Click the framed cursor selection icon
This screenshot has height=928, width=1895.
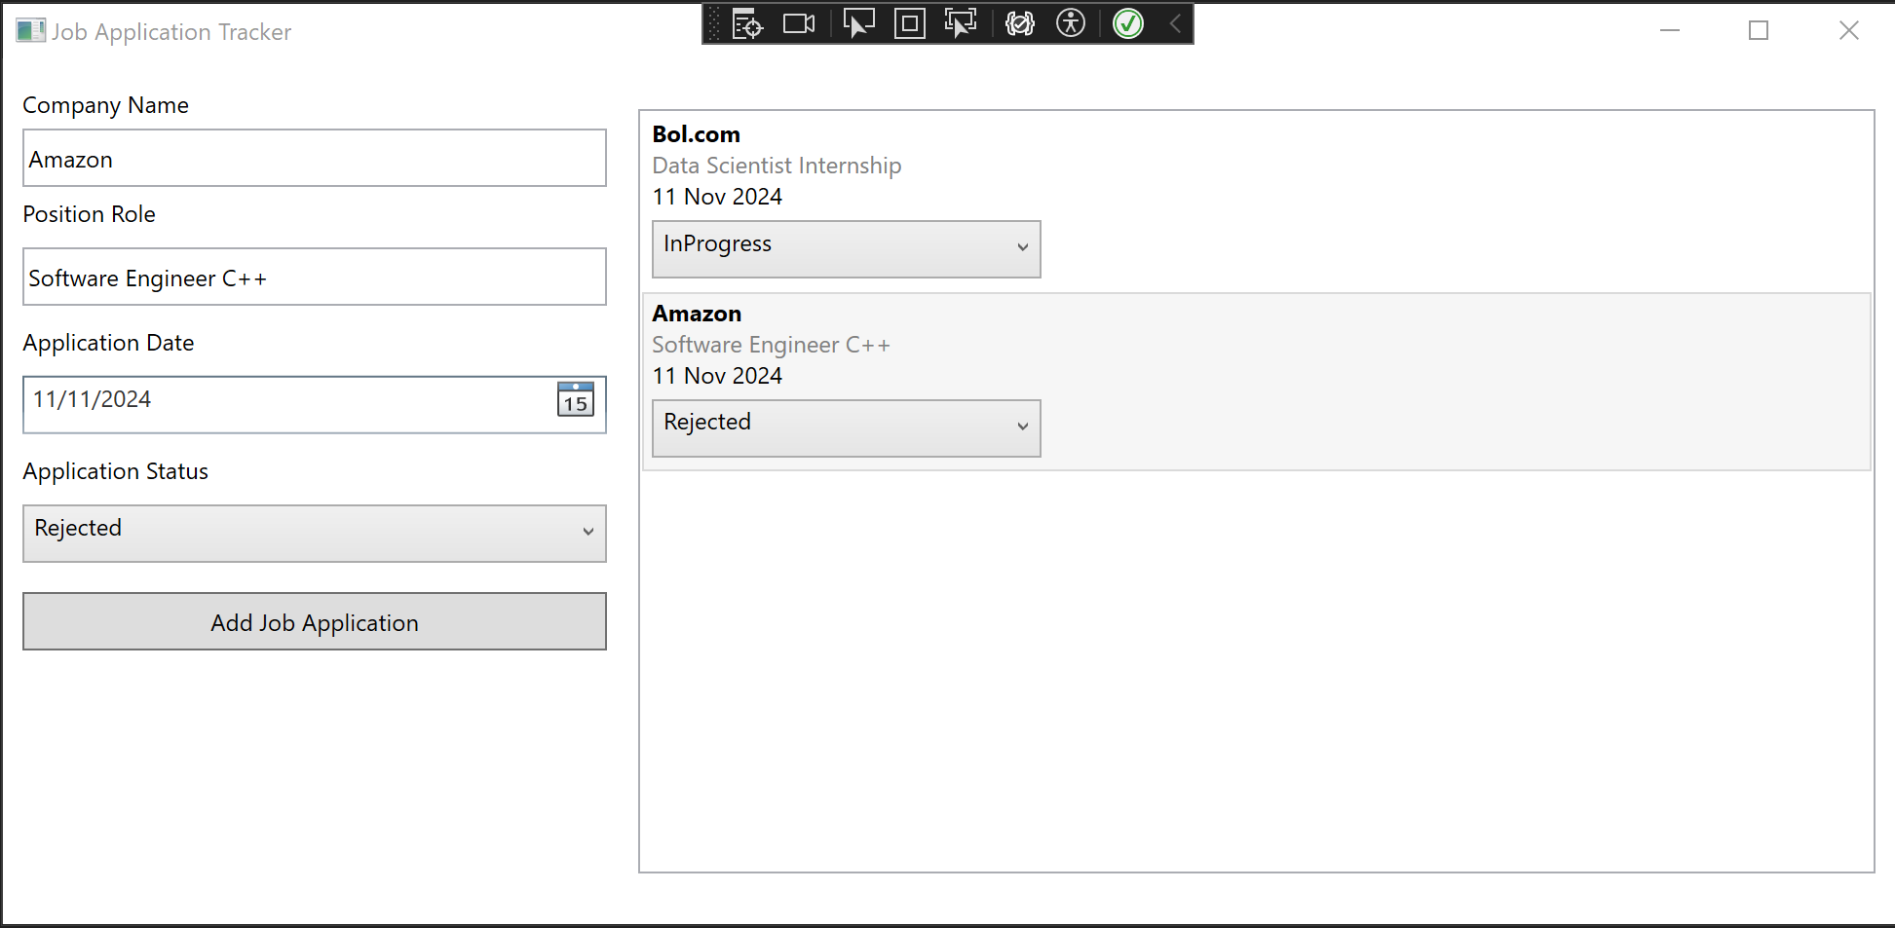click(962, 23)
